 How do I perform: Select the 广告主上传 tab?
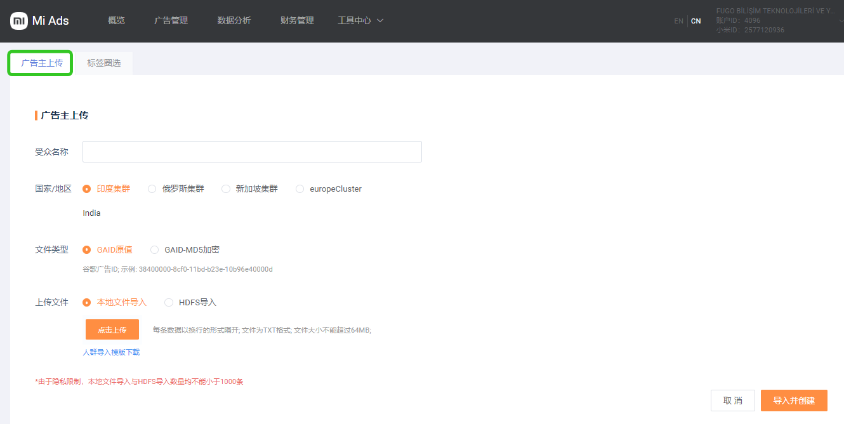pyautogui.click(x=41, y=63)
